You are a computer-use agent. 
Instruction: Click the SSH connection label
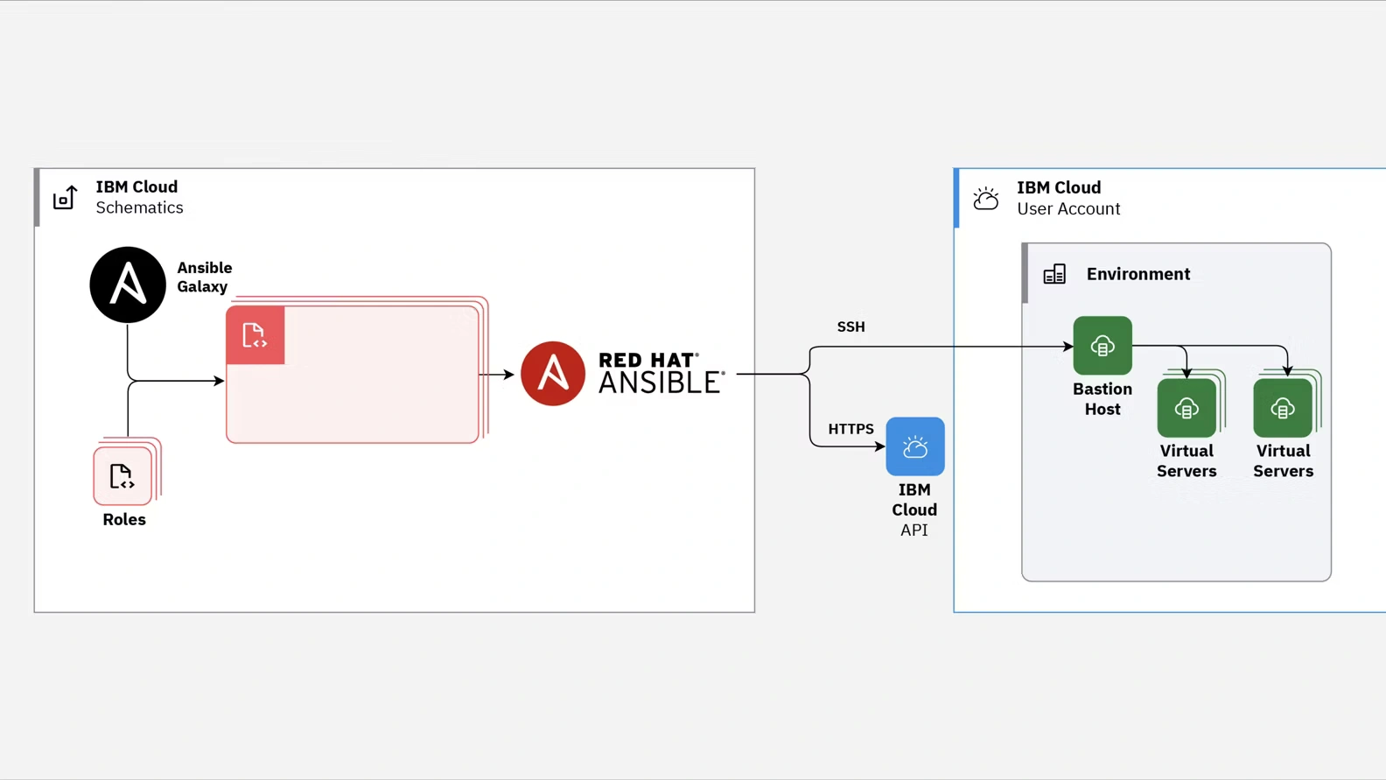(x=850, y=327)
